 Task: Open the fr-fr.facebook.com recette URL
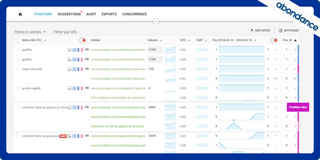tap(118, 98)
